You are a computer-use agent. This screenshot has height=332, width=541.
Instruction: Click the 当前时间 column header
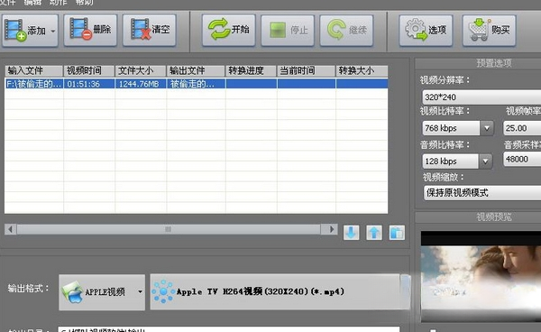pos(306,70)
